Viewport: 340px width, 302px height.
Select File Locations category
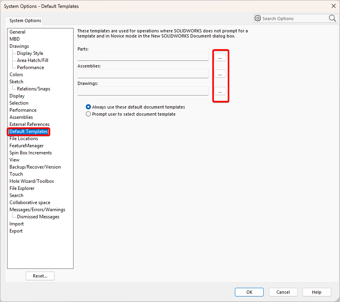click(x=24, y=139)
